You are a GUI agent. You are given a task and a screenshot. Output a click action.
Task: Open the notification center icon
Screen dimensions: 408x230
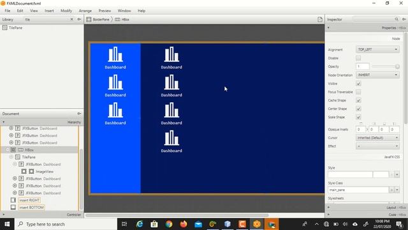(399, 224)
